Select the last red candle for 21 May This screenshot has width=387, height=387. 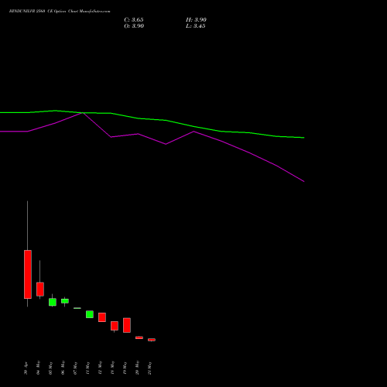(152, 340)
